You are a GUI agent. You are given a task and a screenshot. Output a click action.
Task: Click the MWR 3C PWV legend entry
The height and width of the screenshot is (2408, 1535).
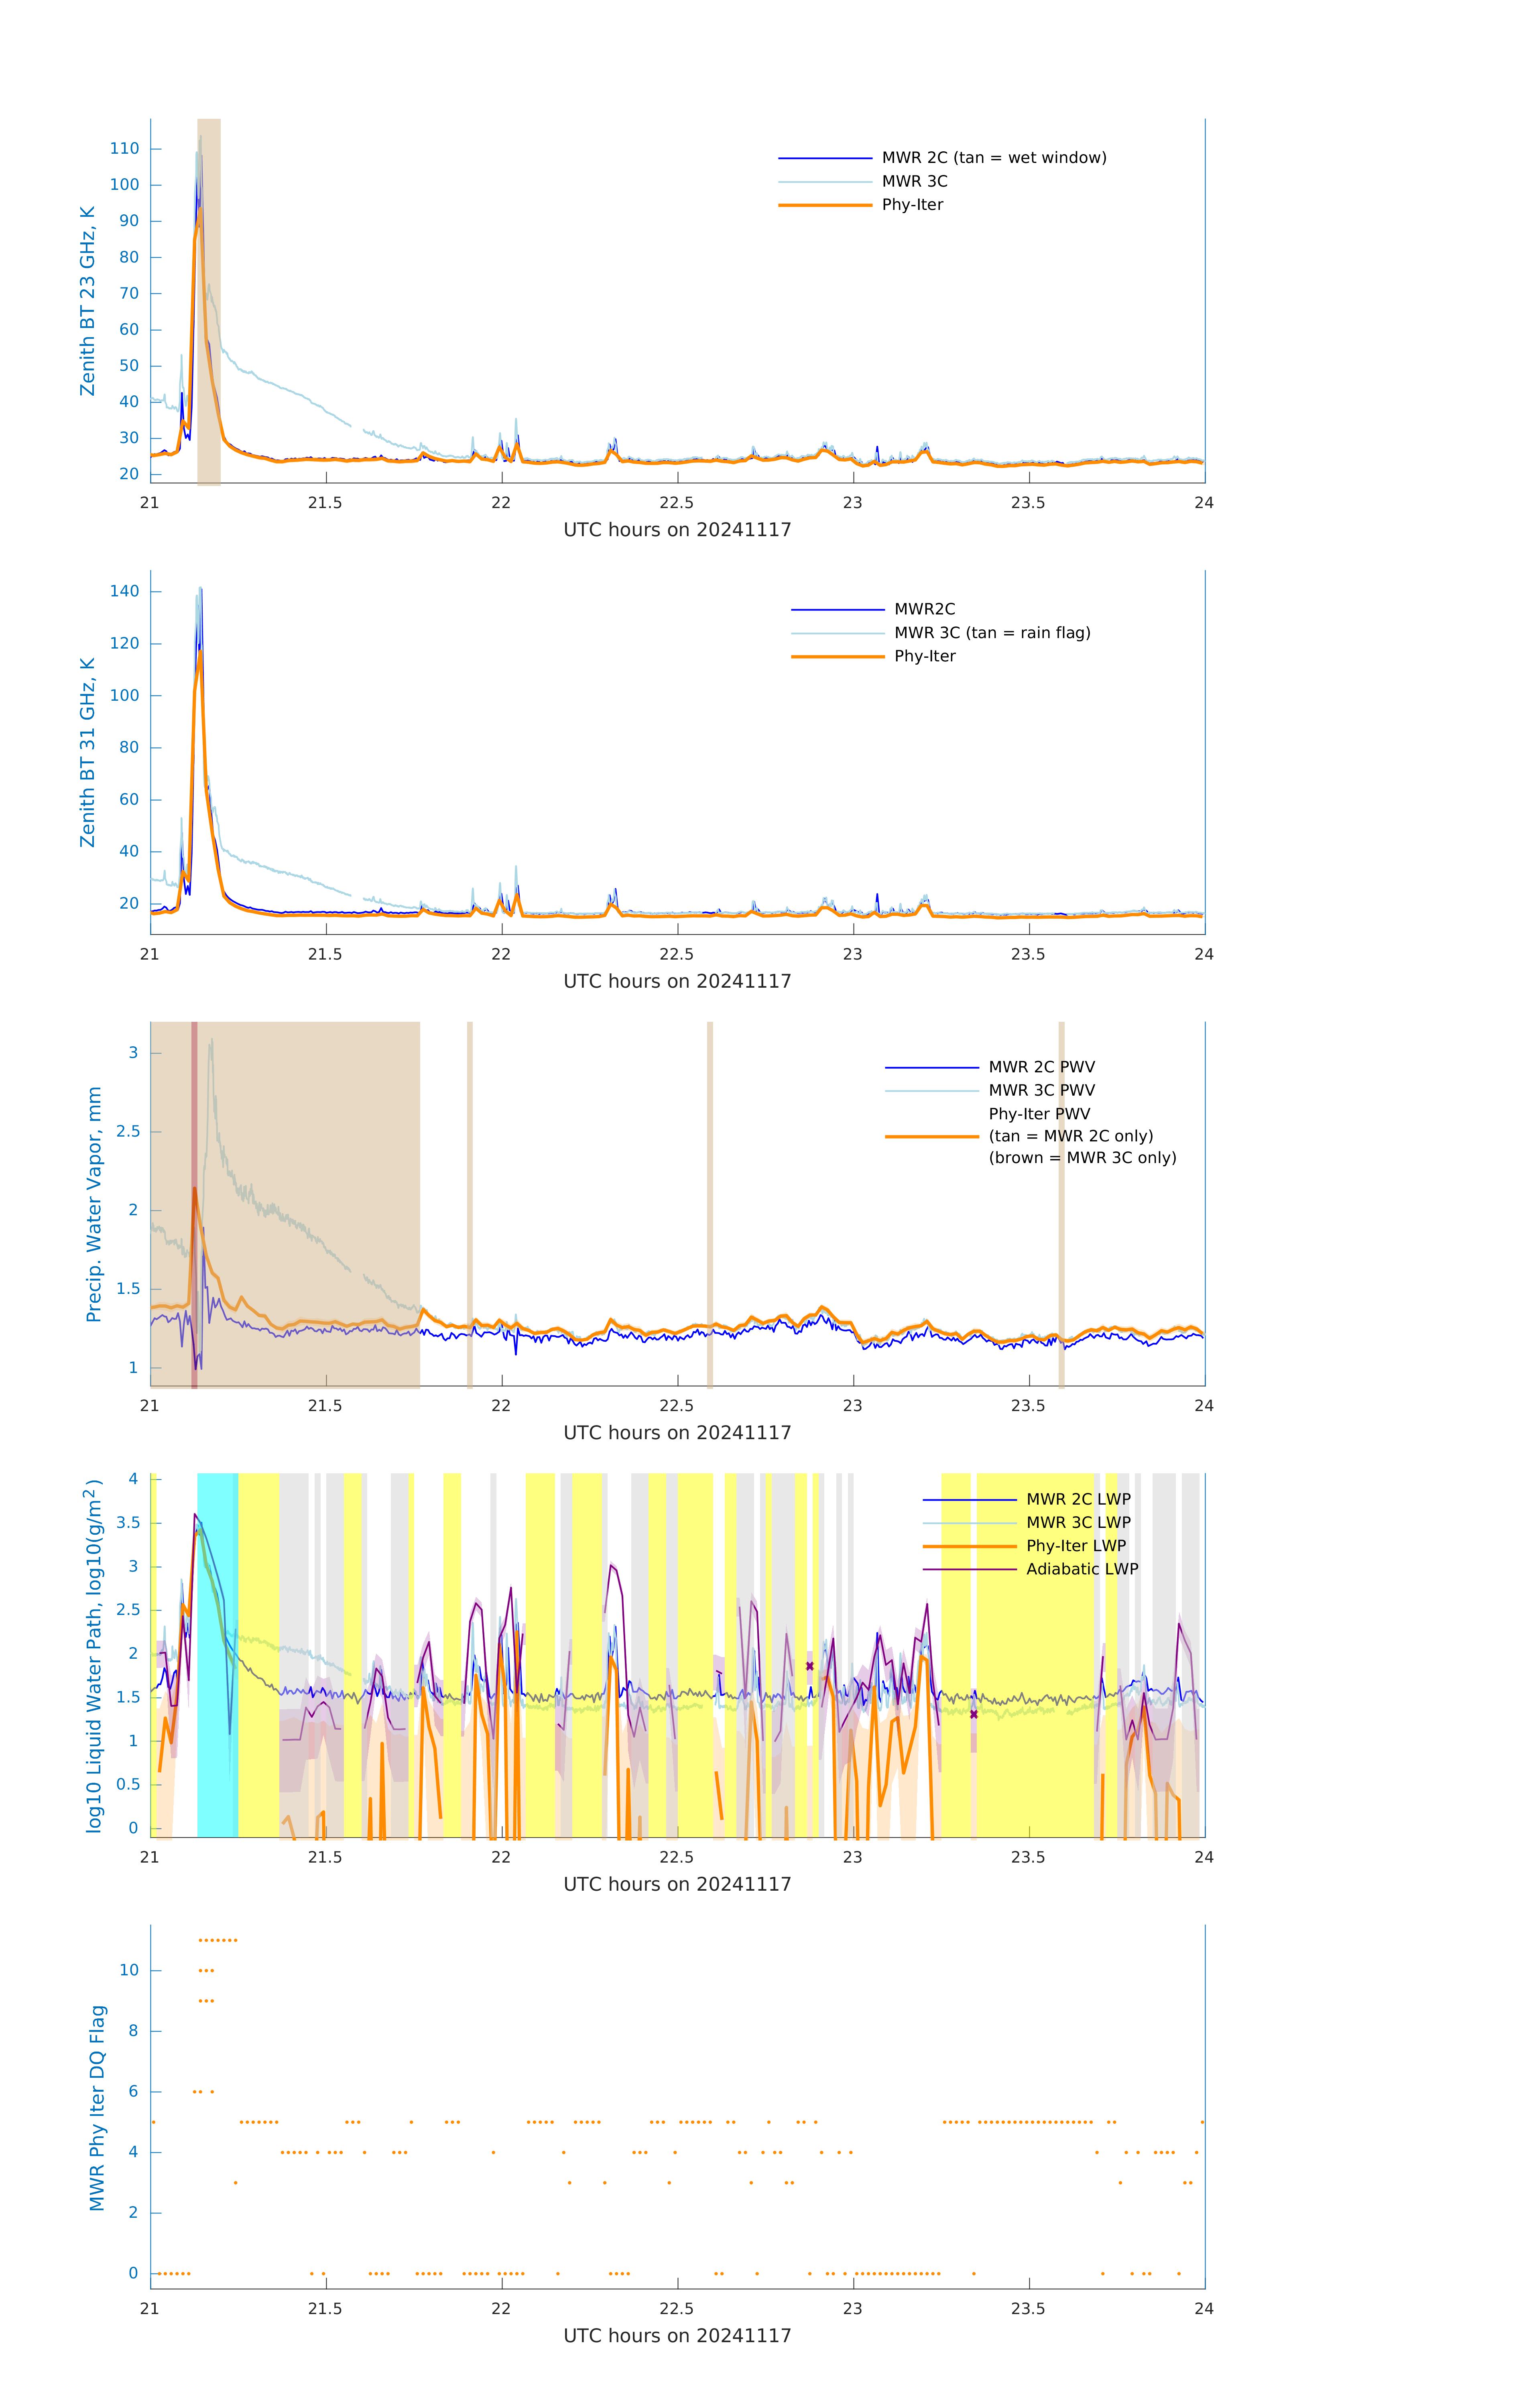click(1041, 1090)
